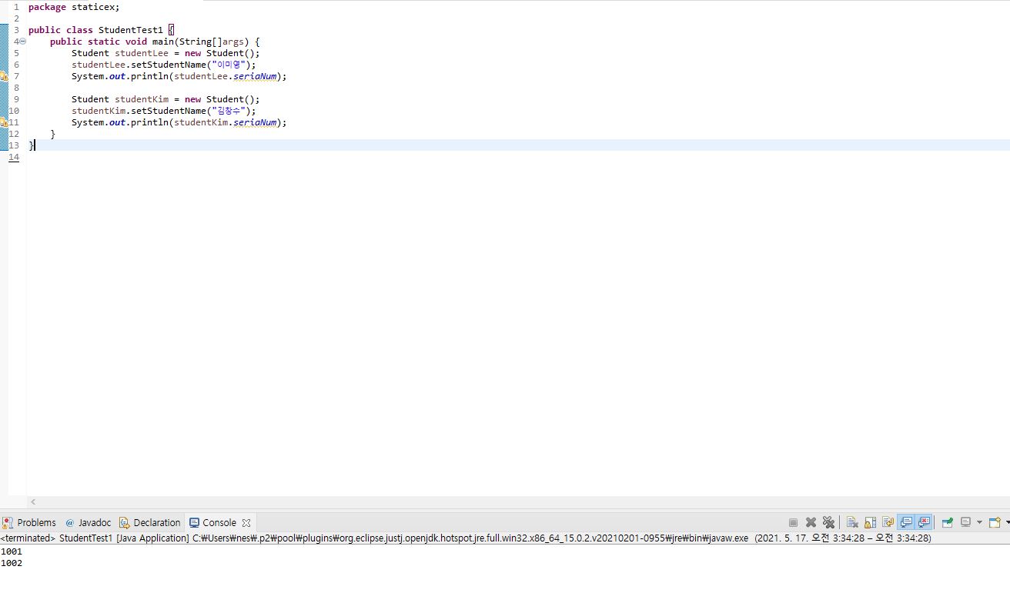The height and width of the screenshot is (603, 1010).
Task: Remove the launch with the single X icon
Action: (x=811, y=522)
